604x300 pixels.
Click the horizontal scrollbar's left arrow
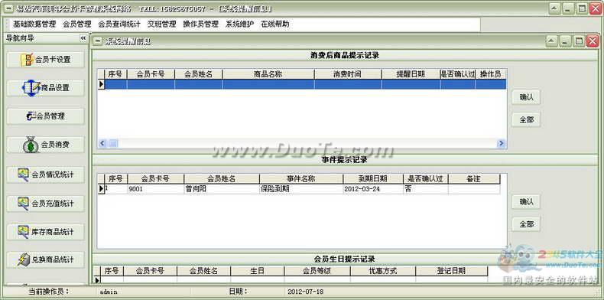102,143
